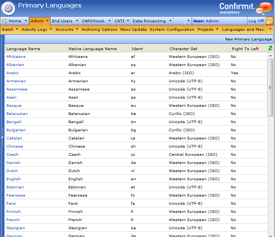This screenshot has width=275, height=237.
Task: Open the Georgian language link
Action: (16, 228)
